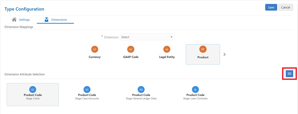
Task: Click the SG icon for General Ledger Data
Action: 141,90
